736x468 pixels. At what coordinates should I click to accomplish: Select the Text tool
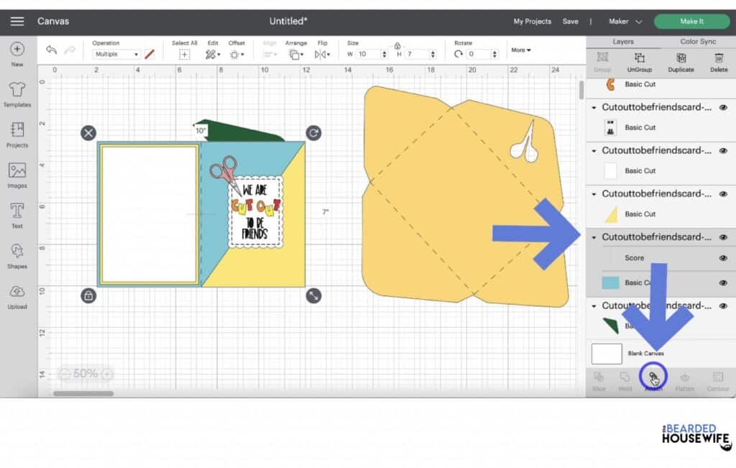[17, 215]
